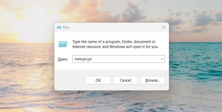The width and height of the screenshot is (222, 112).
Task: Click the 'Type the name of a program' description
Action: pos(115,44)
